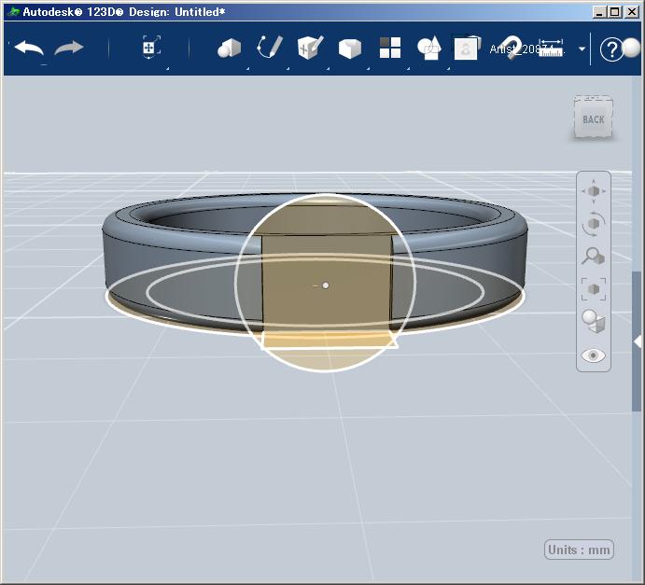Click the BACK face of view cube
Screen dimensions: 645x585
tap(593, 119)
